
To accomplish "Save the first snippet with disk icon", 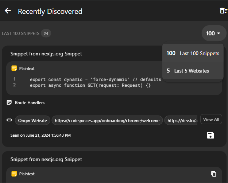I will (x=210, y=136).
